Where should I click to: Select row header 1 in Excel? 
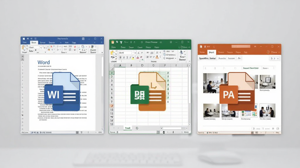coord(112,73)
